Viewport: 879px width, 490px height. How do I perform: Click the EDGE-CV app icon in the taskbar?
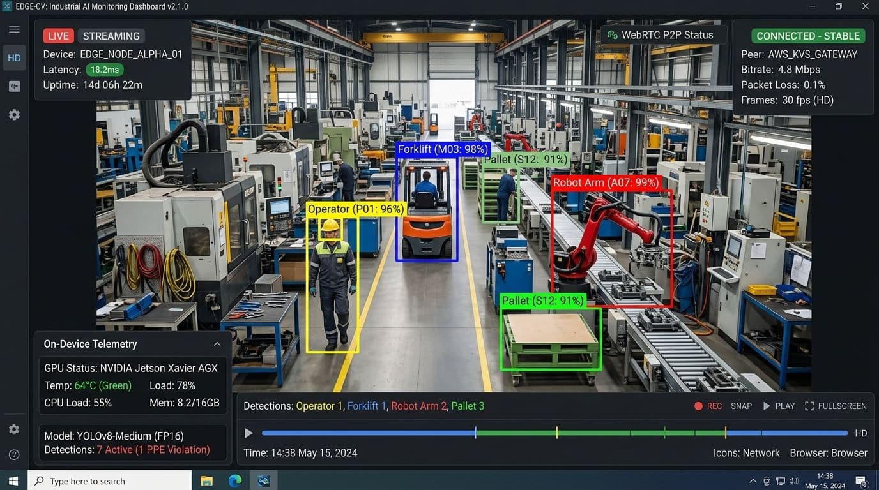point(264,481)
